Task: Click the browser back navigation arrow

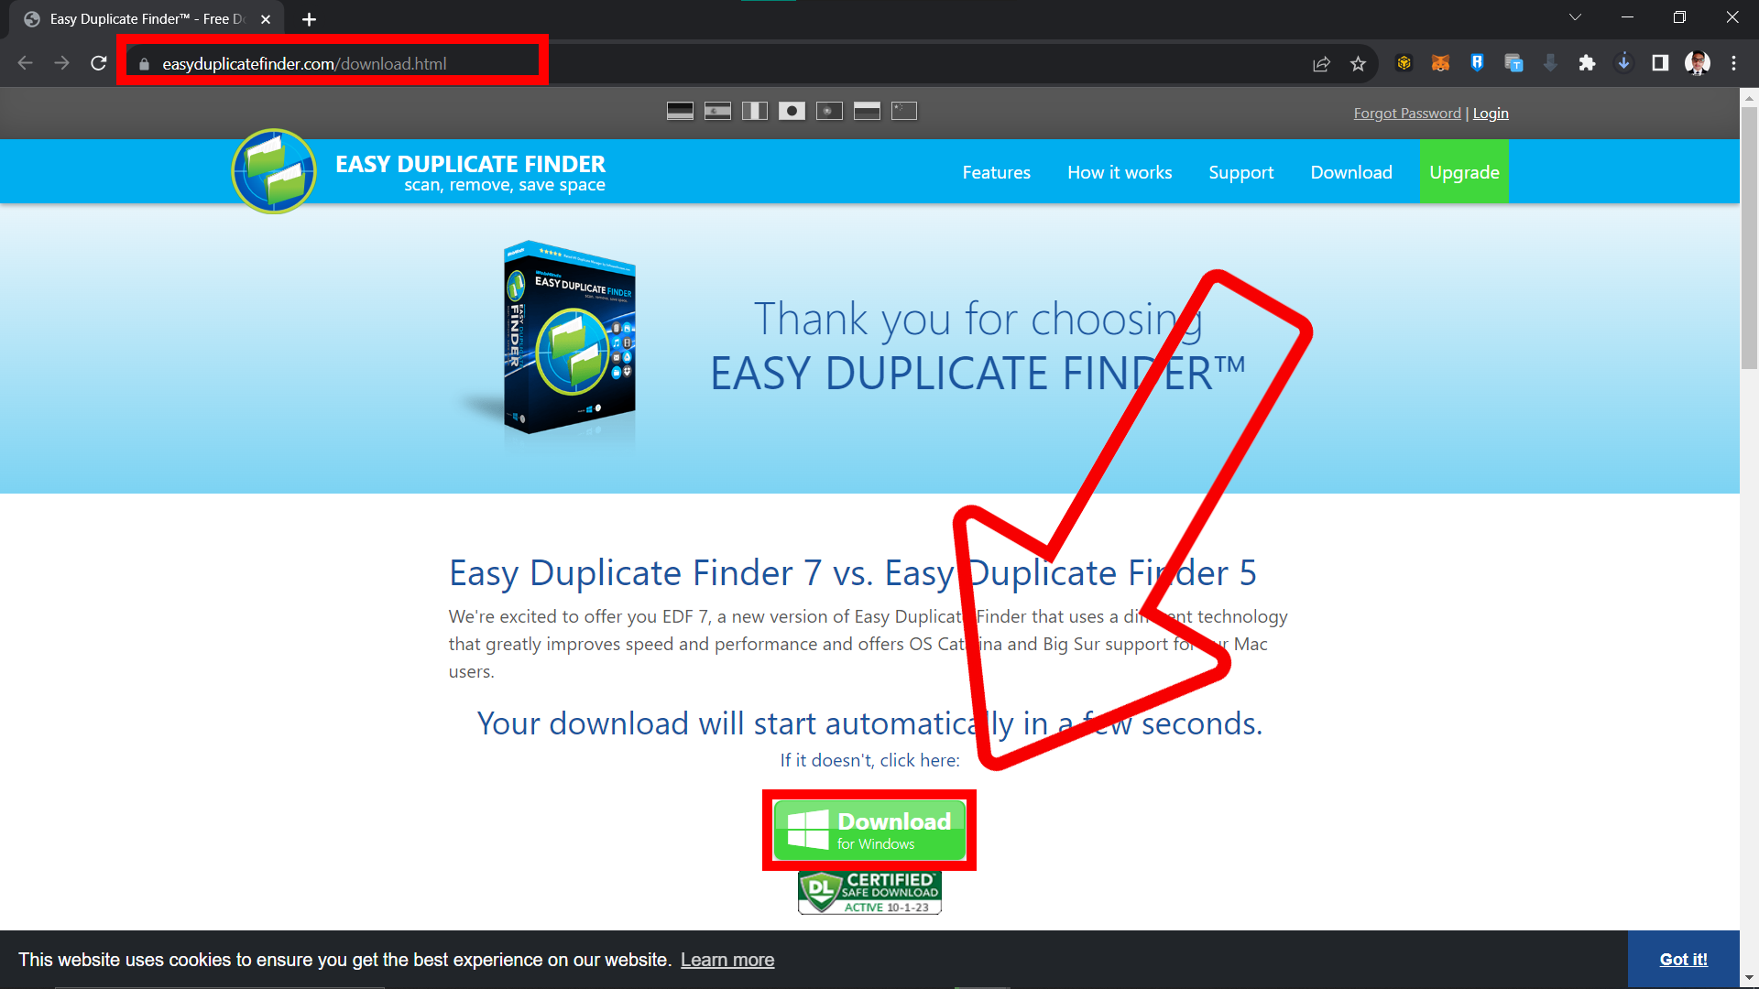Action: [x=26, y=63]
